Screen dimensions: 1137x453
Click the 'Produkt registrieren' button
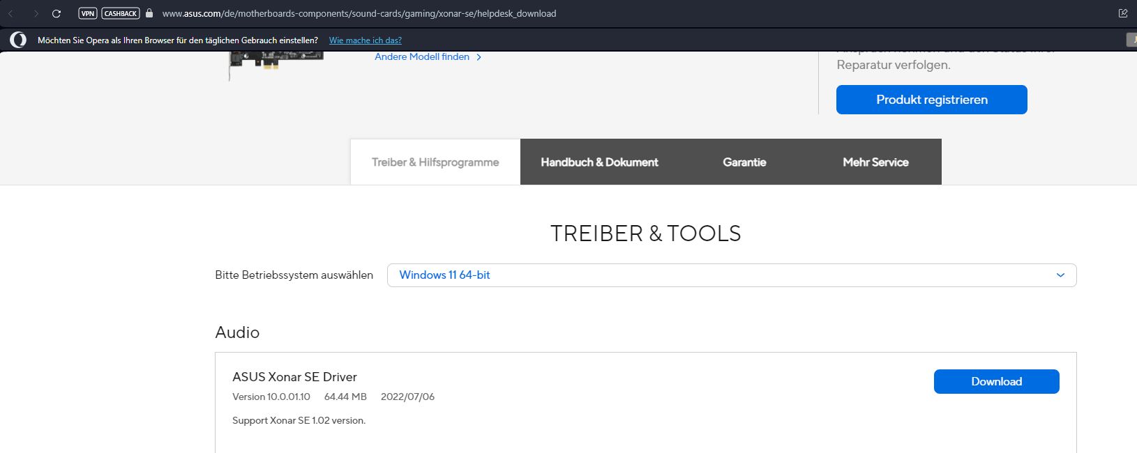[932, 100]
